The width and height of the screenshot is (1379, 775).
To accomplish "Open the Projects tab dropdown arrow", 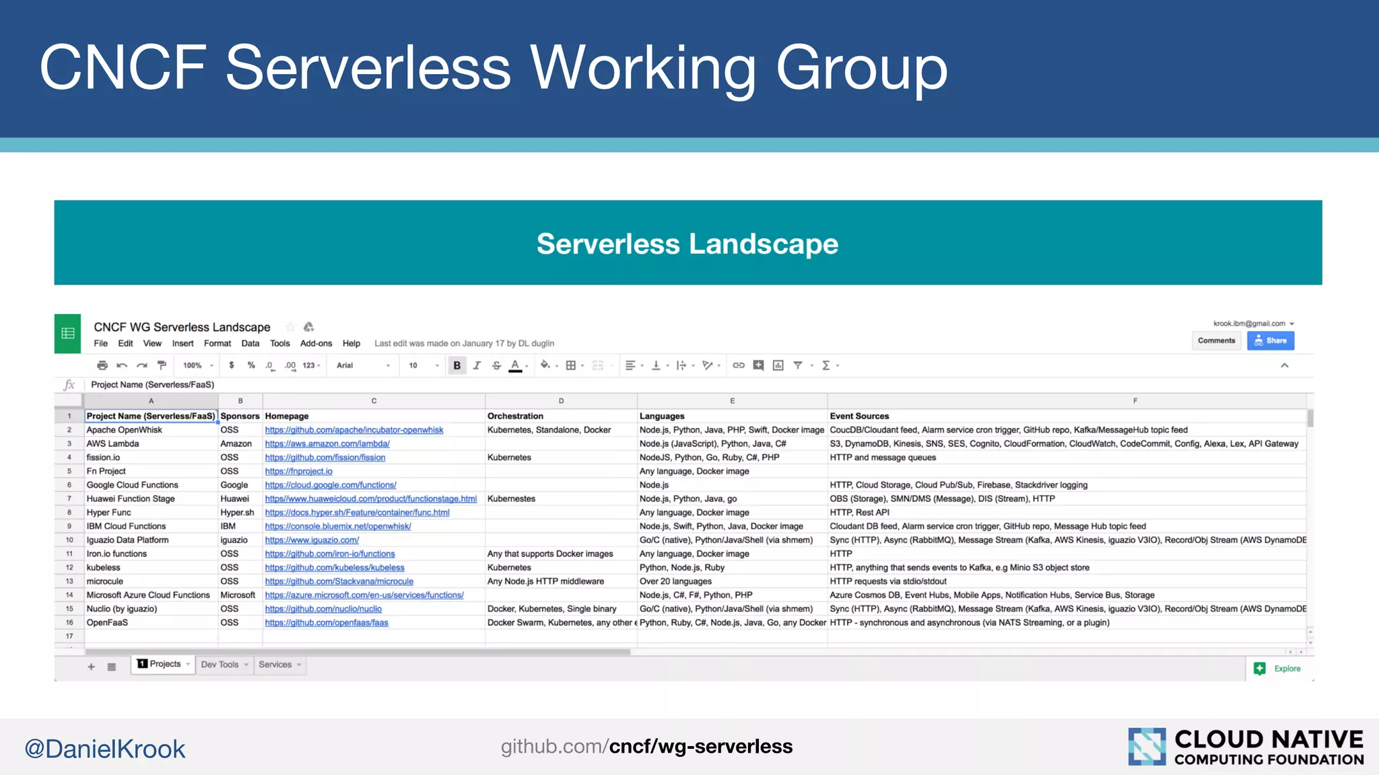I will tap(188, 664).
